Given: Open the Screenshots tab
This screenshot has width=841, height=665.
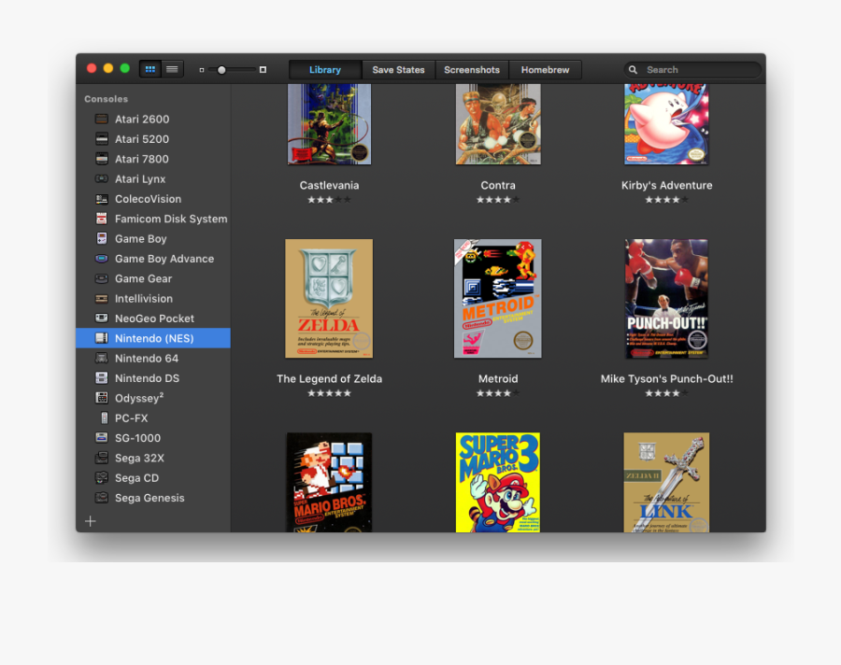Looking at the screenshot, I should 471,70.
